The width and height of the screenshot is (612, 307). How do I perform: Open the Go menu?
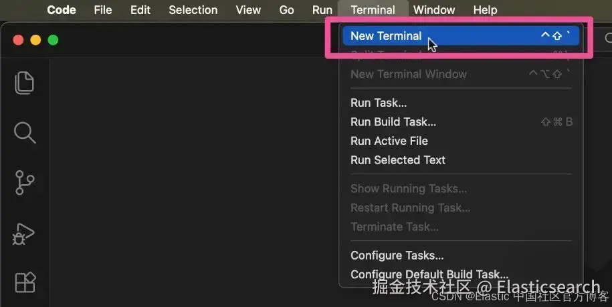click(286, 10)
